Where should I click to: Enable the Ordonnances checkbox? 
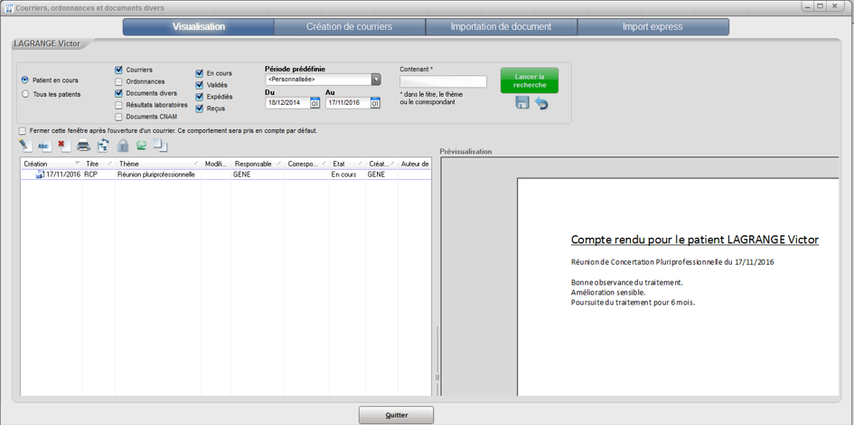[x=119, y=81]
